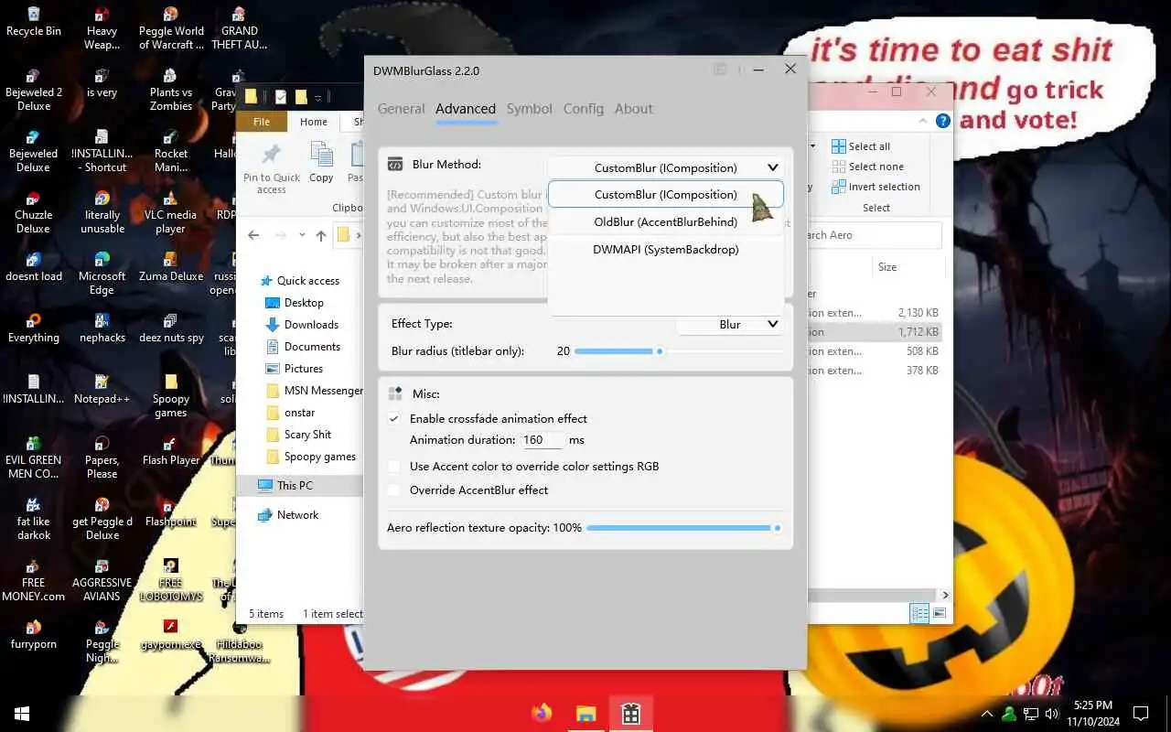This screenshot has height=732, width=1171.
Task: Open Microsoft Edge desktop shortcut
Action: point(102,274)
